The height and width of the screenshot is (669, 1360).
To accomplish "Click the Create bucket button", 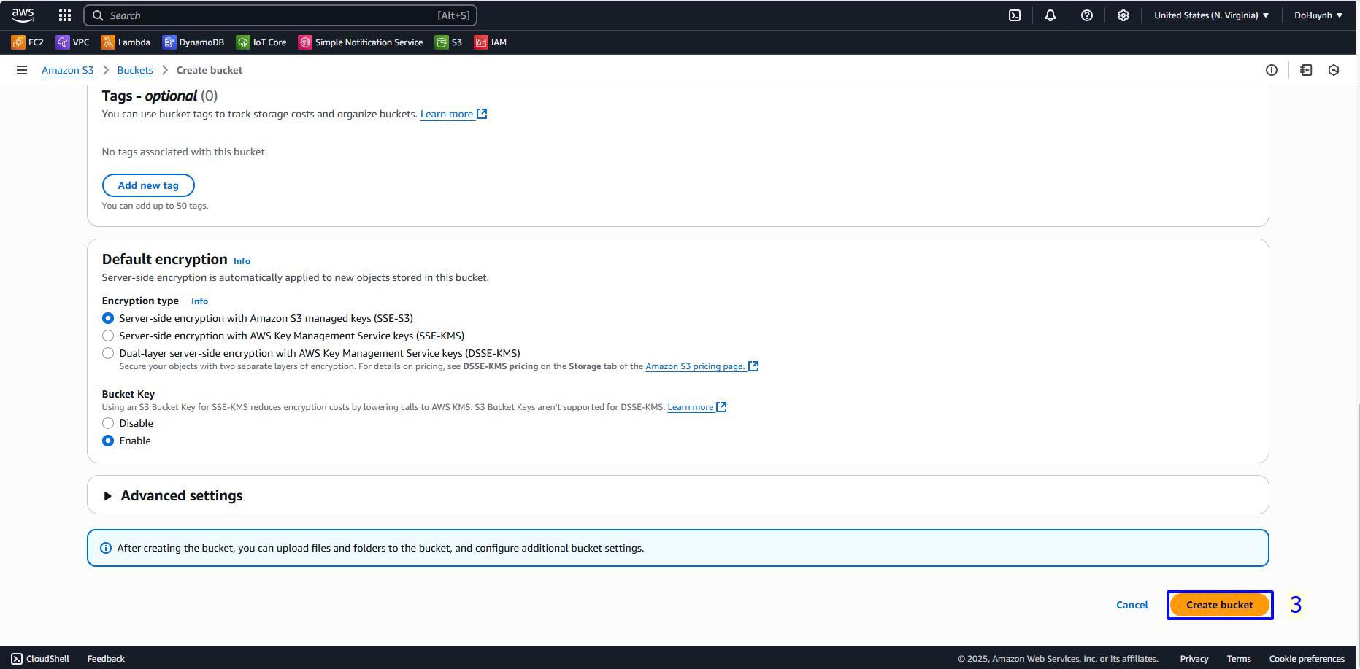I will click(1219, 605).
